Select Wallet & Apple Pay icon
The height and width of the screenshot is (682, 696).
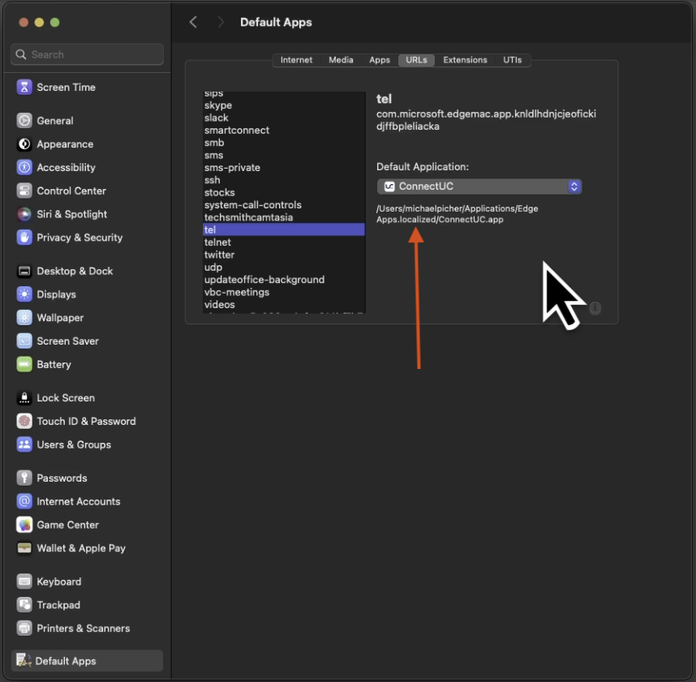pyautogui.click(x=24, y=548)
